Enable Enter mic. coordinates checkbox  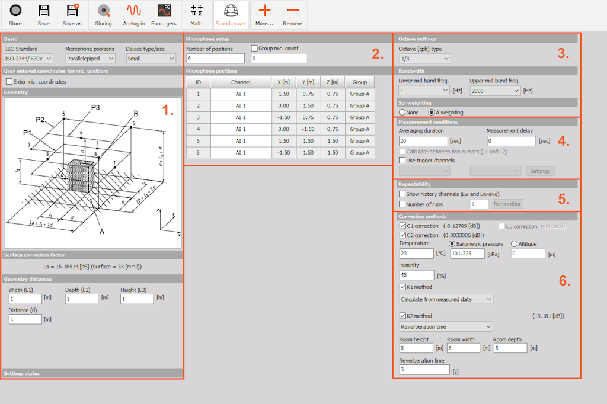click(9, 82)
